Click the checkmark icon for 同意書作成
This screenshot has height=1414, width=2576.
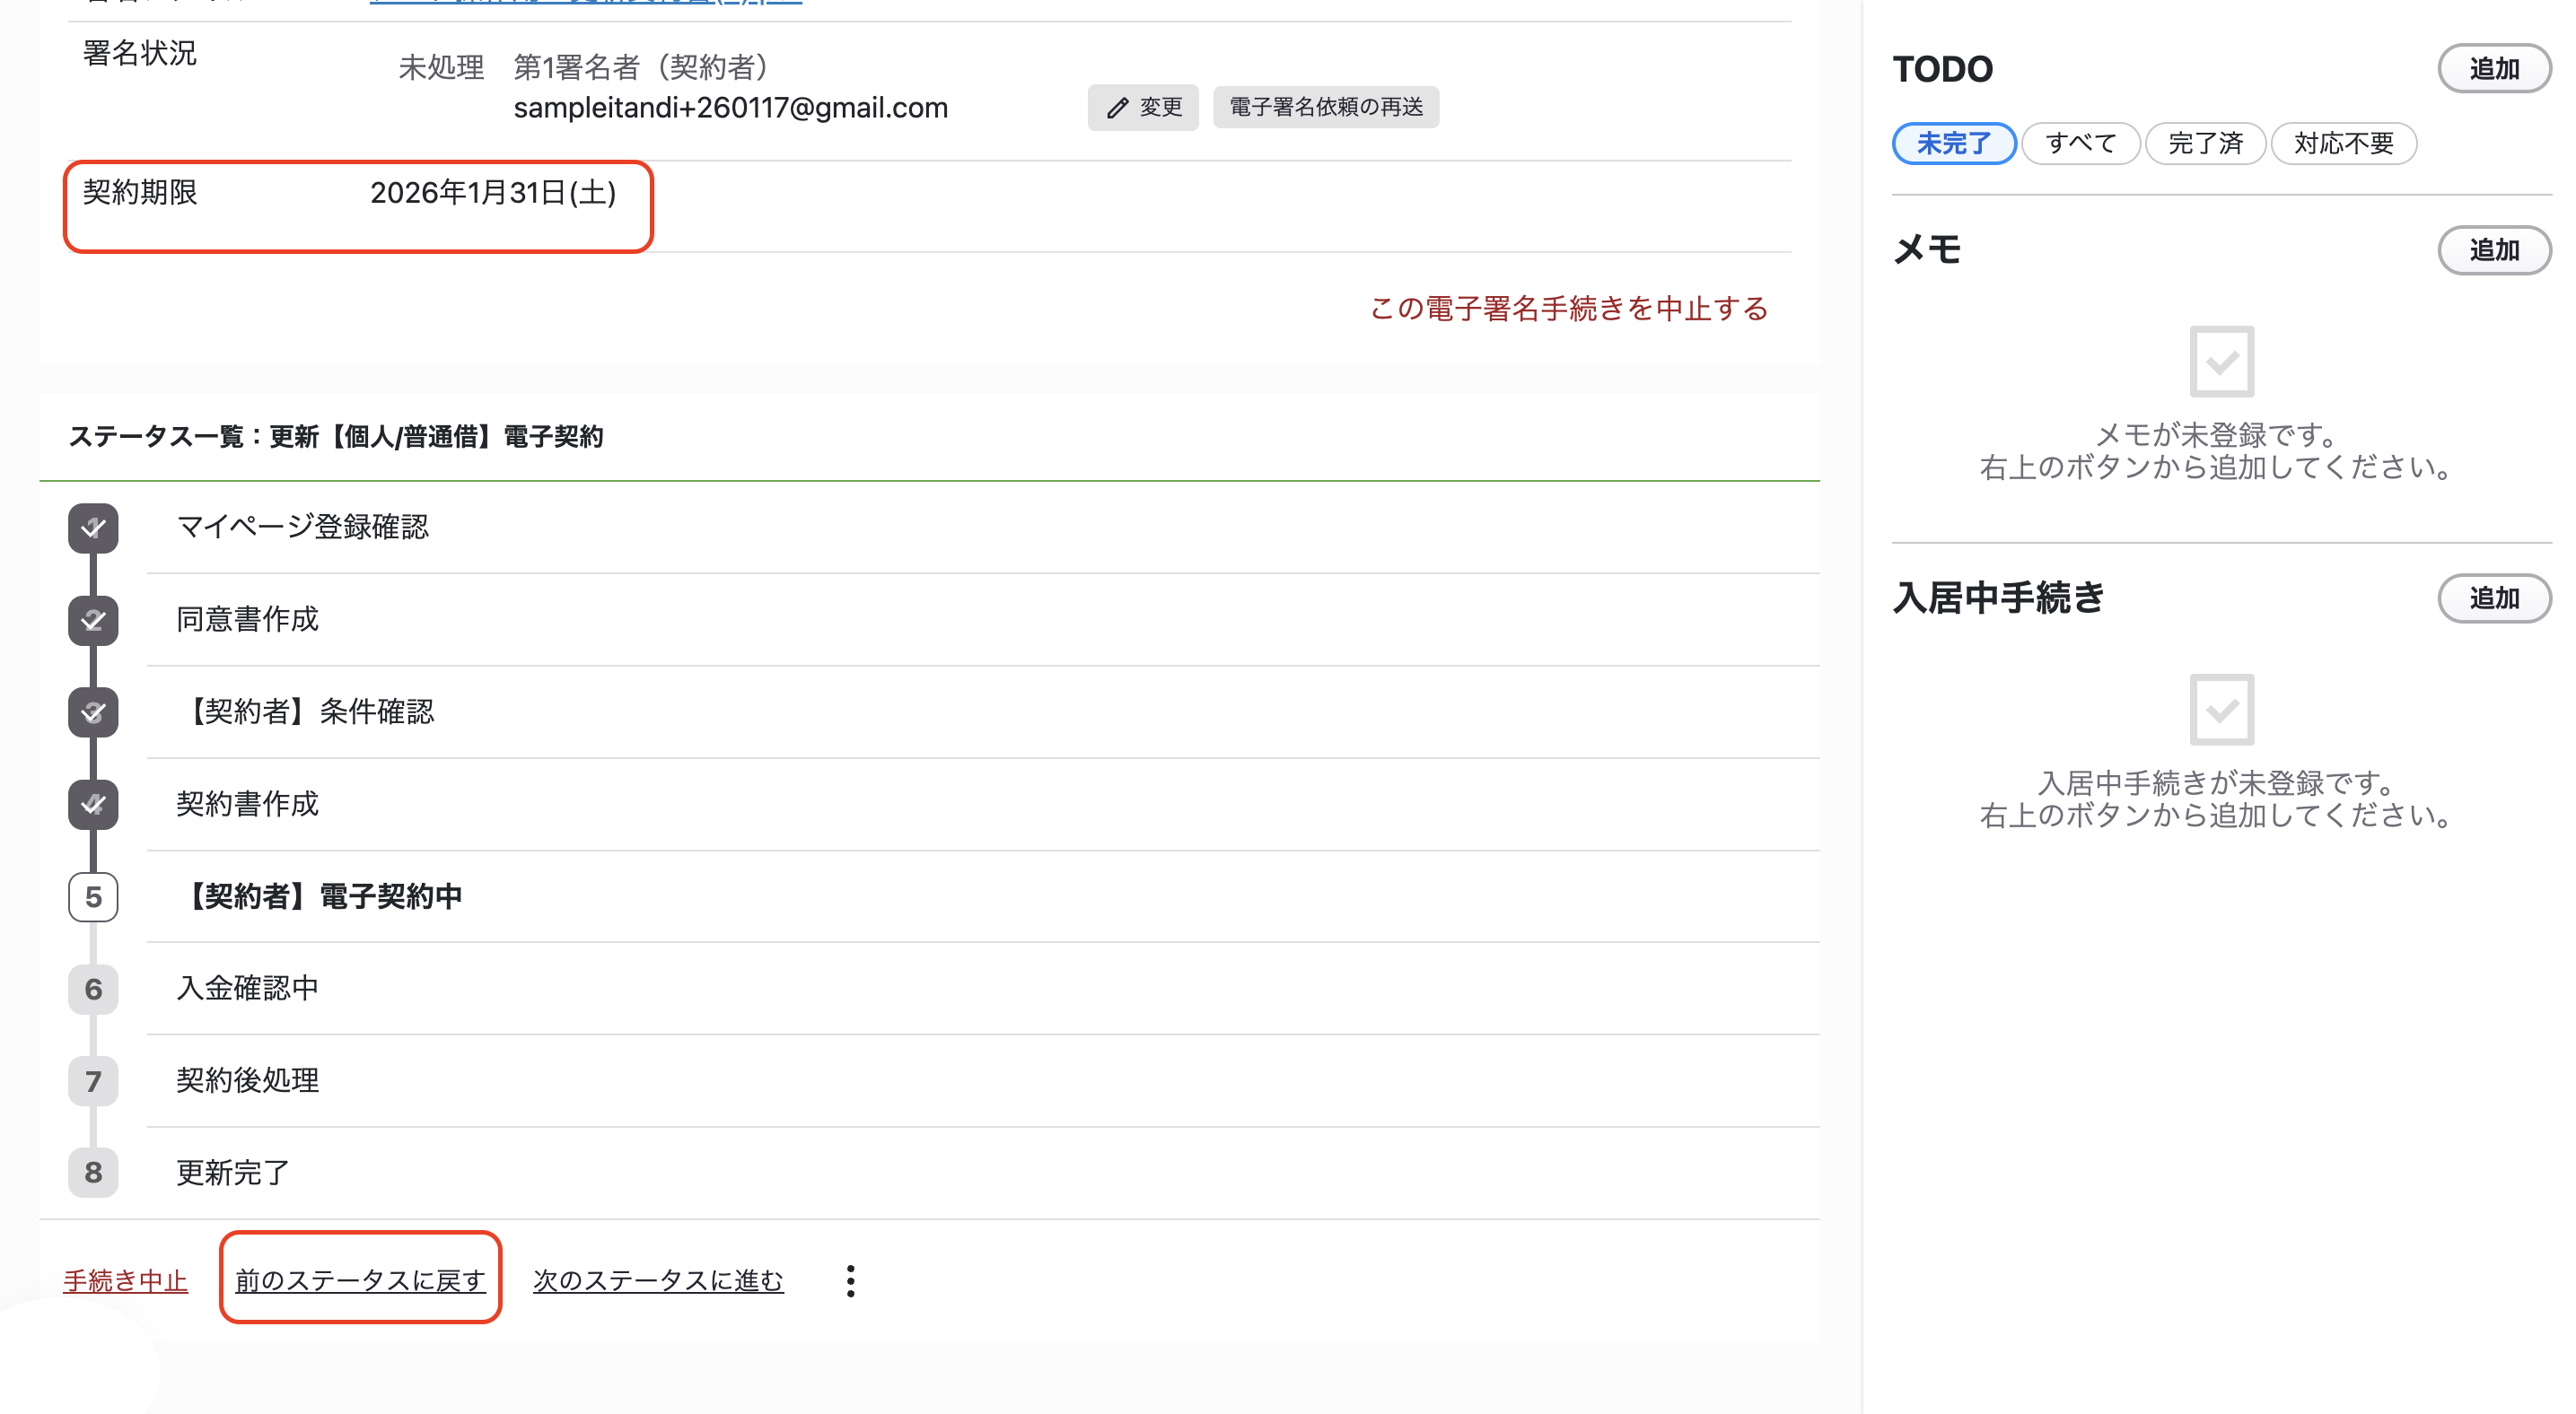93,620
